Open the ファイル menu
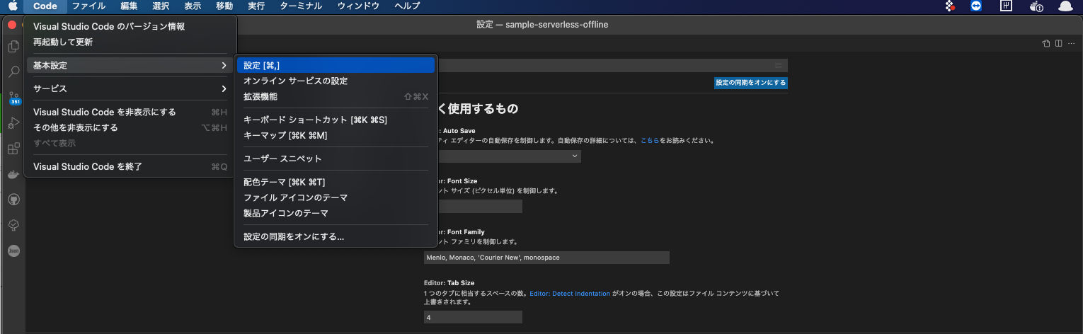This screenshot has width=1083, height=334. tap(88, 6)
